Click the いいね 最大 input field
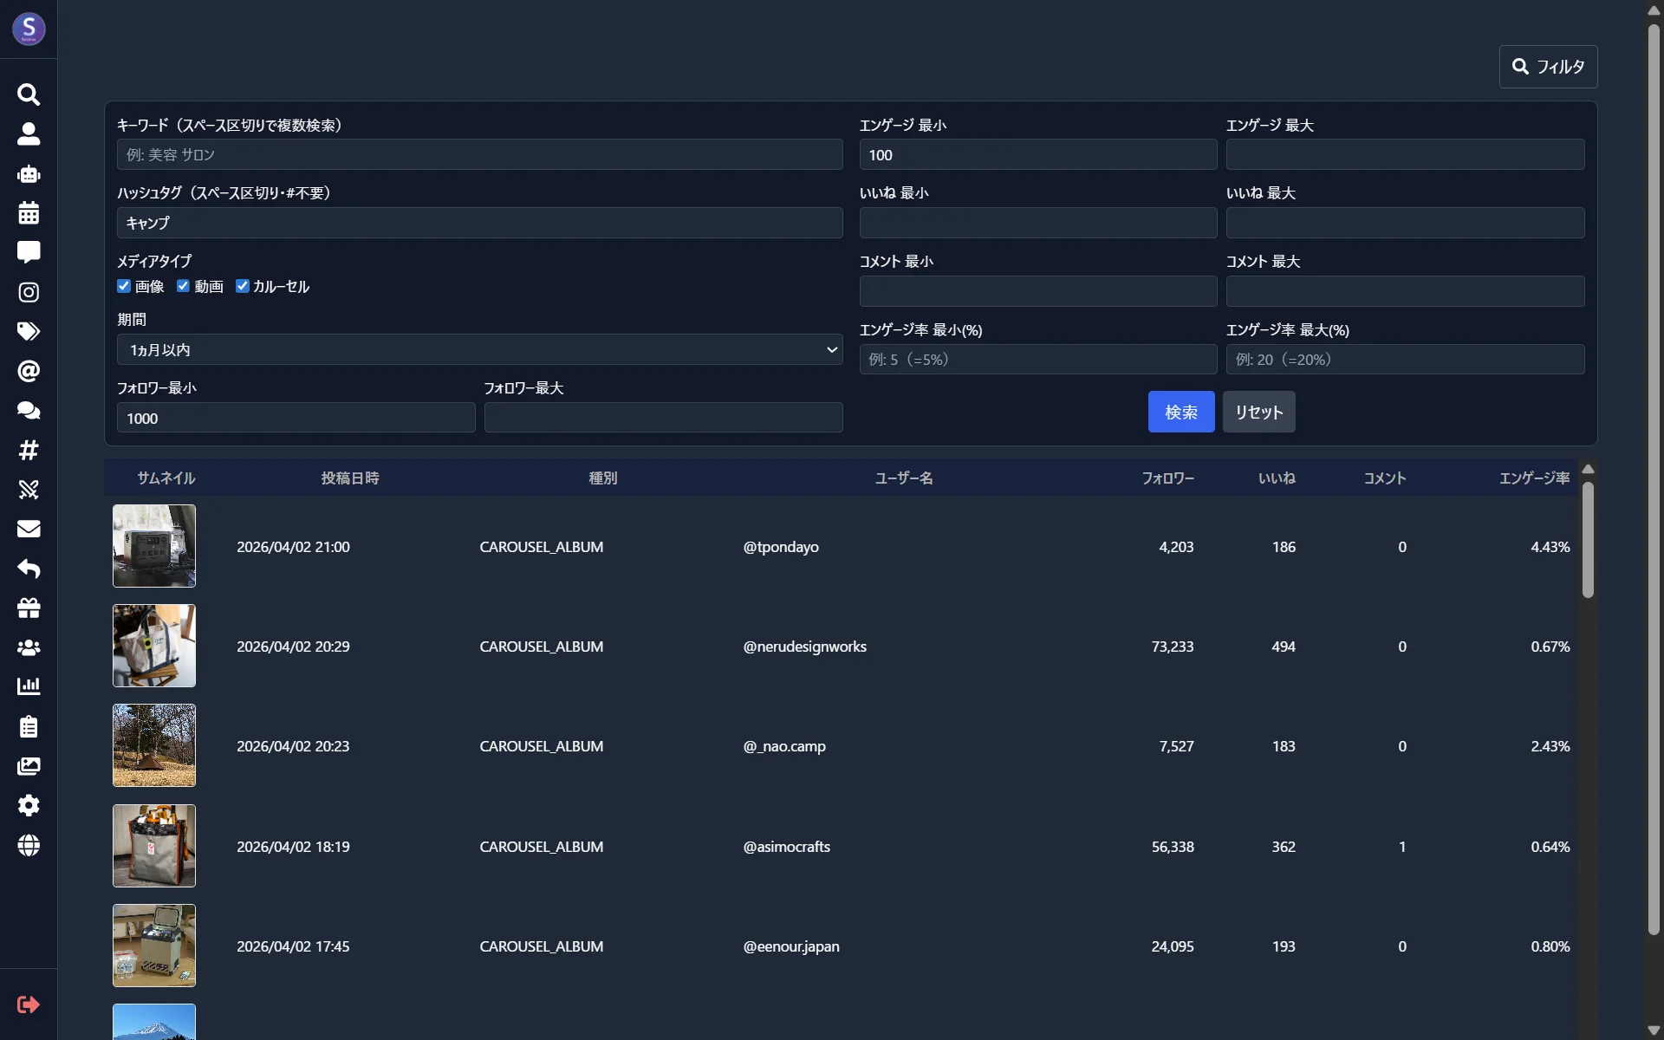Viewport: 1664px width, 1040px height. point(1405,223)
